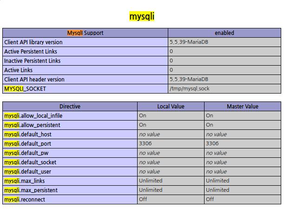Click the mysqli.reconnect local value Off
Viewport: 284px width, 209px height.
click(143, 199)
